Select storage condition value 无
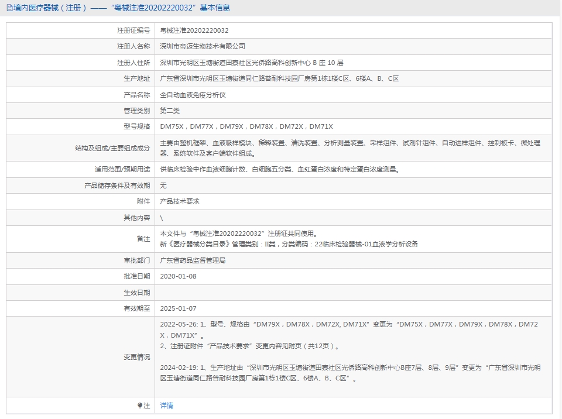562x419 pixels. pos(163,186)
